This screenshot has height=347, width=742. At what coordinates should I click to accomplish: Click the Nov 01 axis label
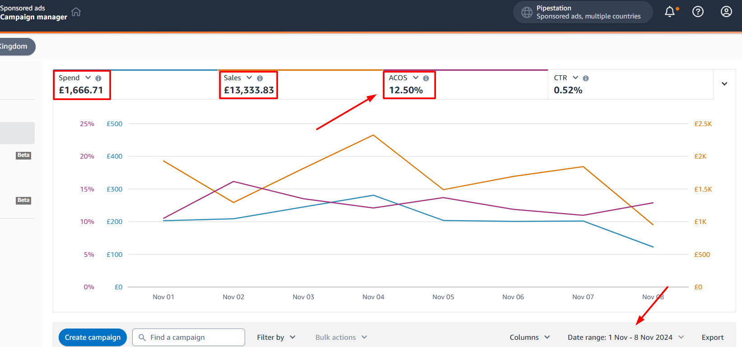(x=163, y=297)
